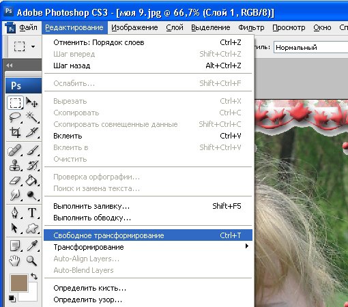Select the Move tool
The height and width of the screenshot is (307, 348).
click(x=32, y=102)
